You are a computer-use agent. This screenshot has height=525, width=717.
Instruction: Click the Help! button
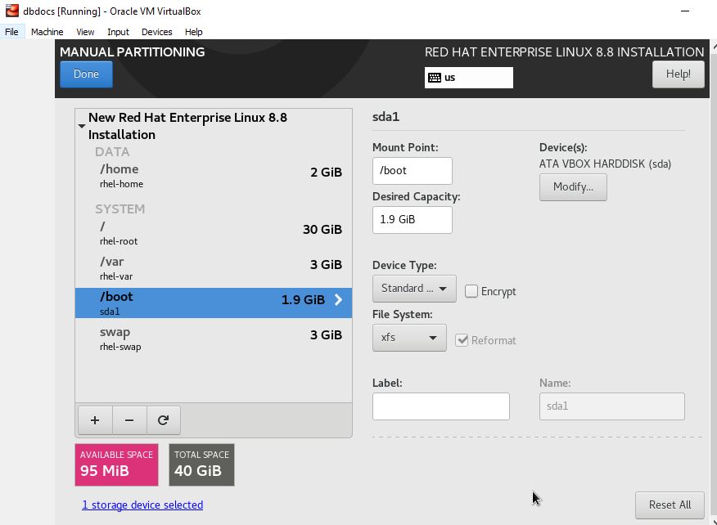point(679,74)
